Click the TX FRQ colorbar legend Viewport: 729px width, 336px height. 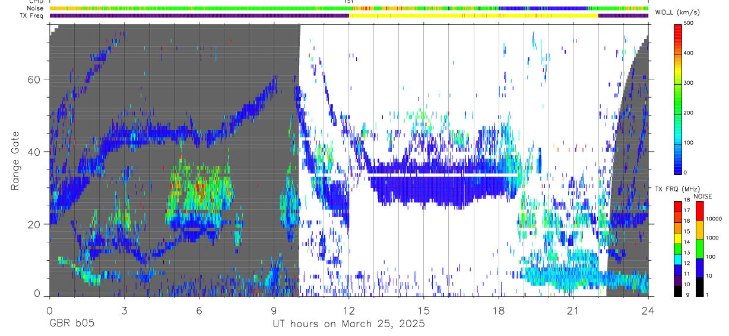(679, 249)
